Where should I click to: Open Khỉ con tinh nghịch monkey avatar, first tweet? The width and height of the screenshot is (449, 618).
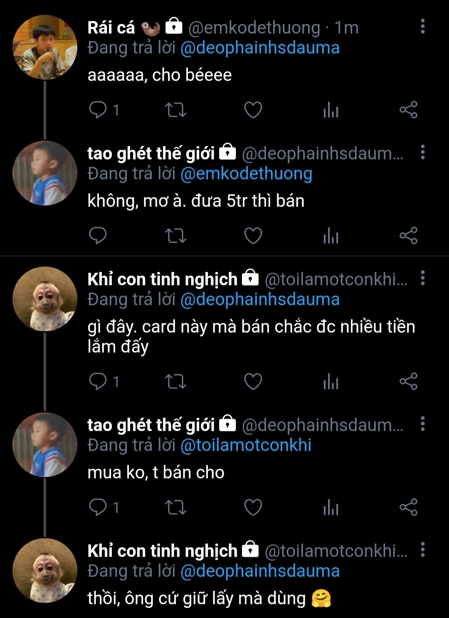pyautogui.click(x=45, y=299)
